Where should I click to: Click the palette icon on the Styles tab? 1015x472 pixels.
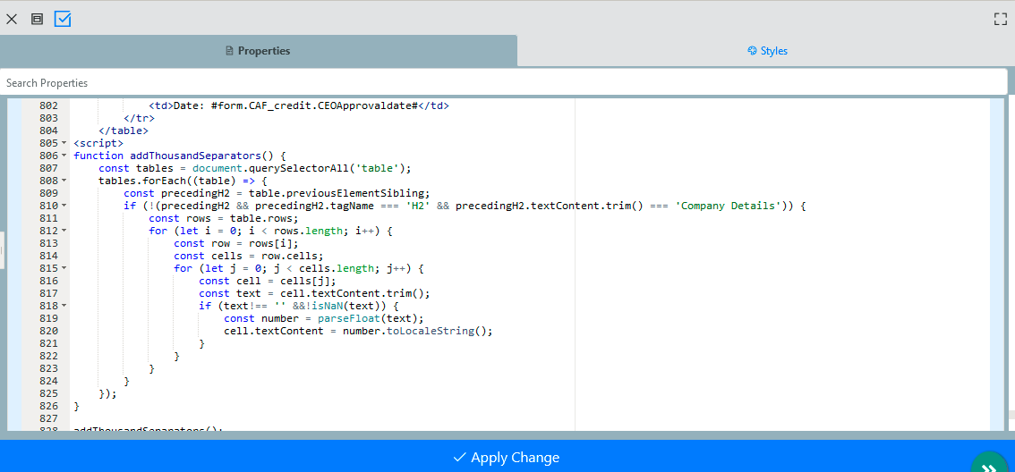tap(752, 51)
